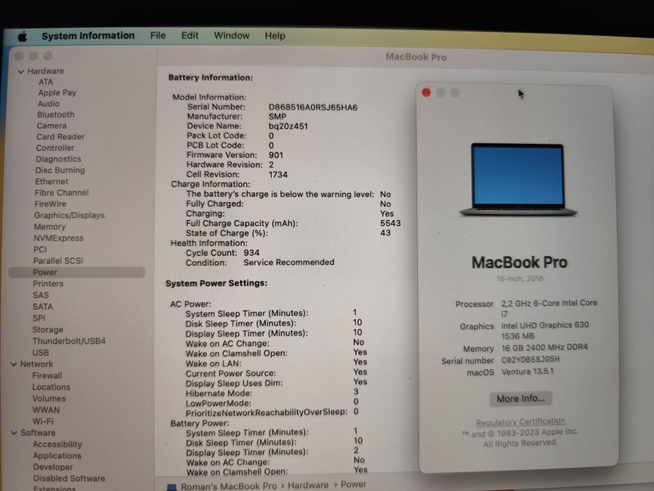This screenshot has height=491, width=654.
Task: Select Memory in the sidebar
Action: tap(50, 227)
